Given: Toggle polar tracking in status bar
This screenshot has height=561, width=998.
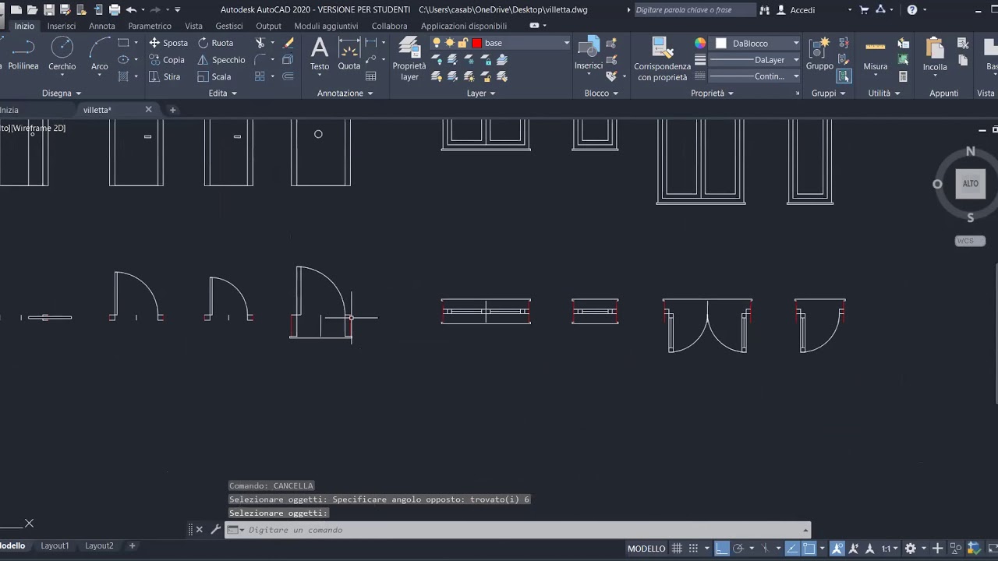Looking at the screenshot, I should coord(738,549).
